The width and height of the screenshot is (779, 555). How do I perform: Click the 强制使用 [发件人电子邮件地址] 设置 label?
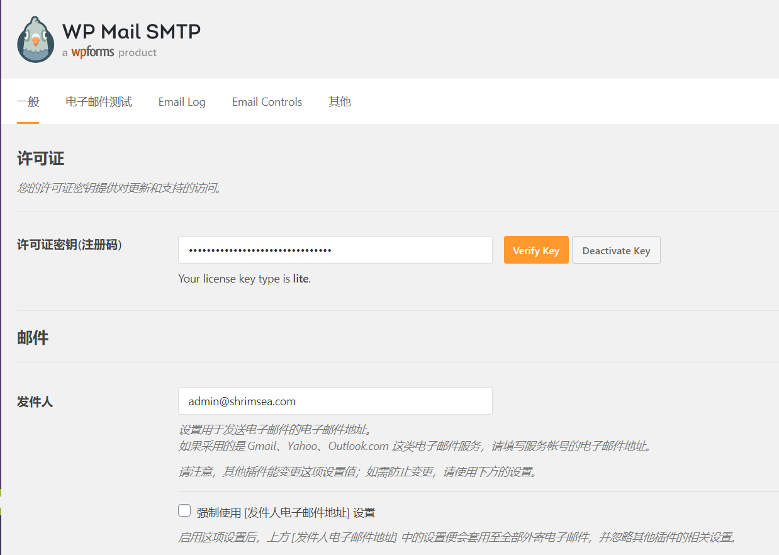286,513
